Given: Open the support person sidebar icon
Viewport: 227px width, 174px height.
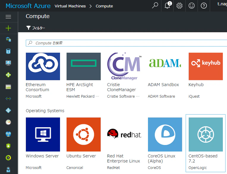Looking at the screenshot, I should (8, 170).
